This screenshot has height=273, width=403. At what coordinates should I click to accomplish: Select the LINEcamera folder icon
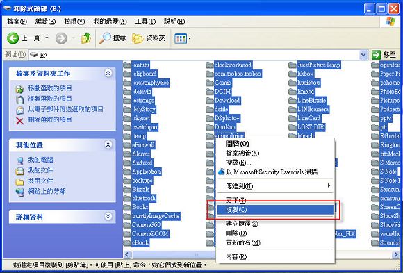pos(293,110)
